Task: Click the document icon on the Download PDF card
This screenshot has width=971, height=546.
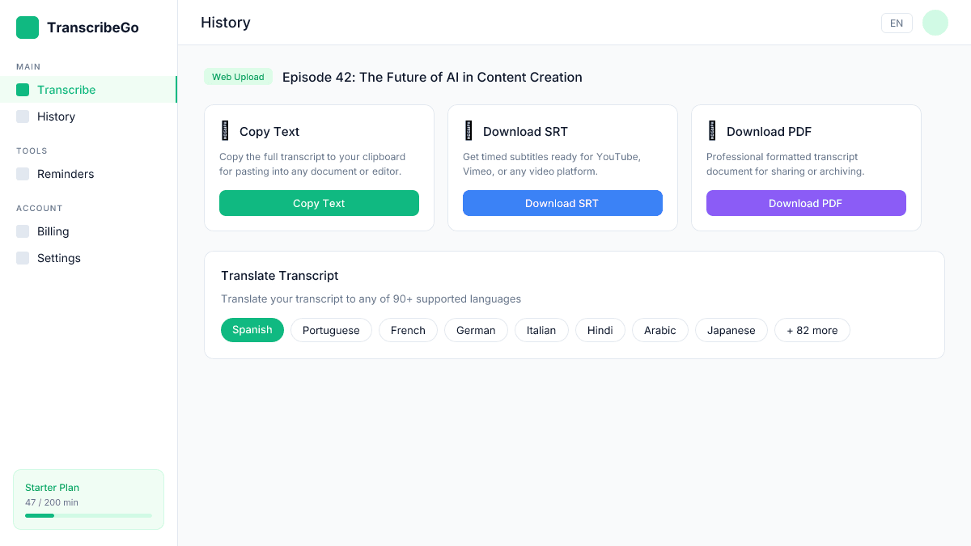Action: click(712, 130)
